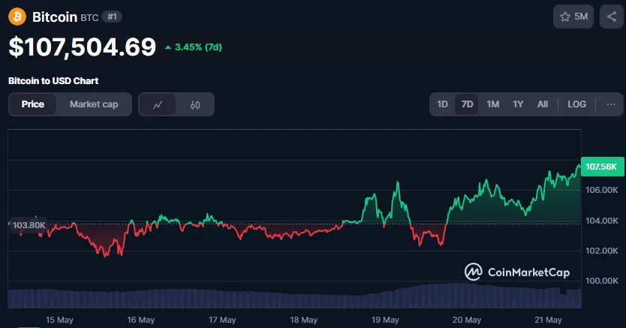Choose the 7D time range
The image size is (626, 328).
pyautogui.click(x=467, y=104)
